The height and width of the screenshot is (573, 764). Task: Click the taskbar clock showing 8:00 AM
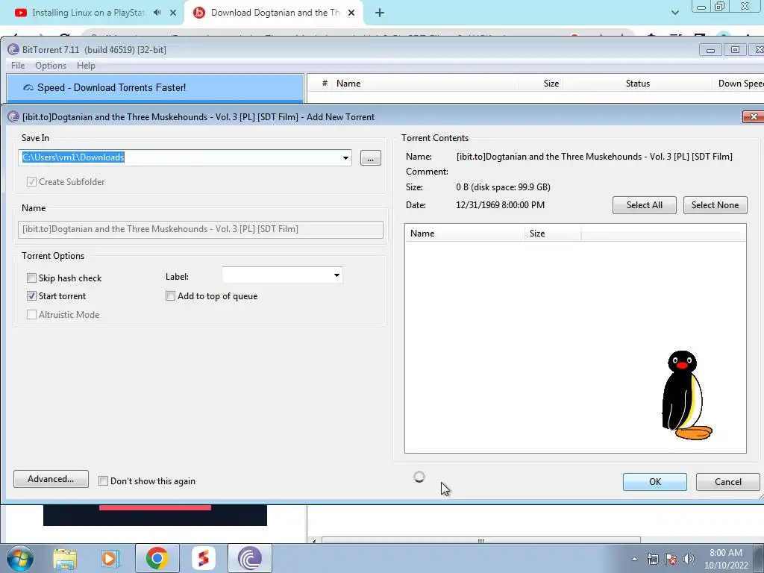click(x=725, y=559)
